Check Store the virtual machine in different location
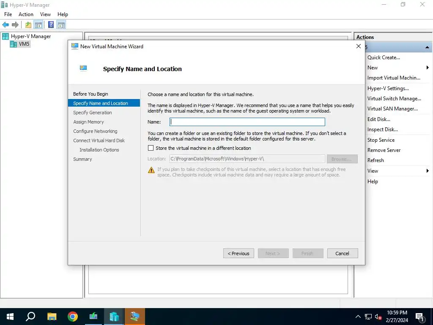Screen dimensions: 433x325 (151, 148)
